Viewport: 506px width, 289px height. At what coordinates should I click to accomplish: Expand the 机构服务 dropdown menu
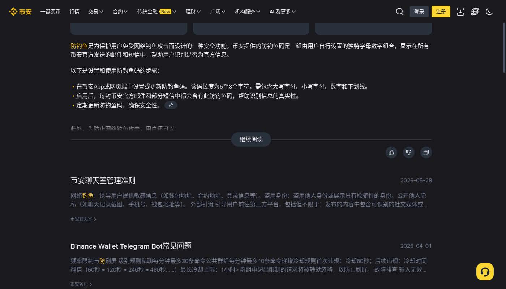(x=248, y=12)
